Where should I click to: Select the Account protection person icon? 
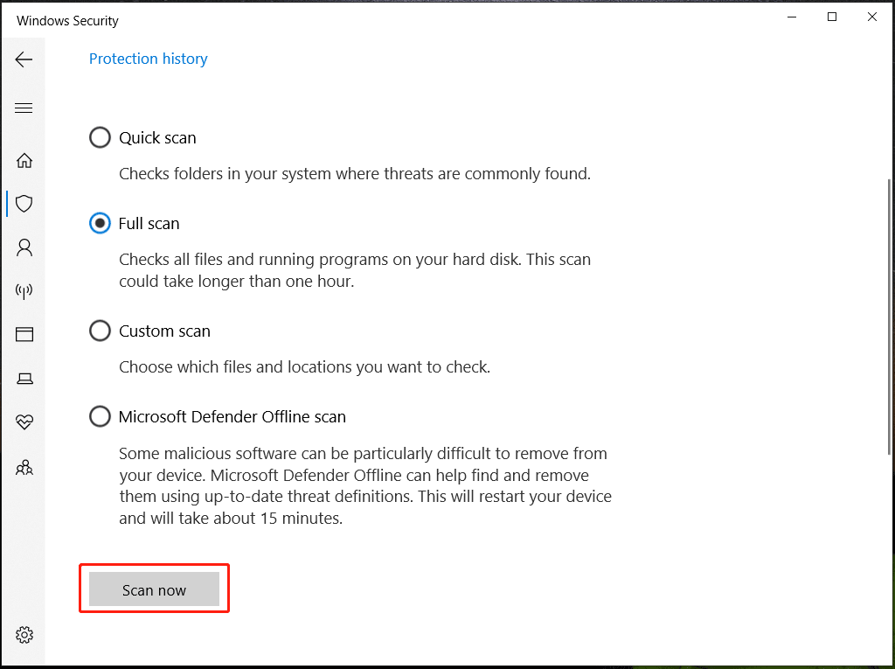point(24,247)
